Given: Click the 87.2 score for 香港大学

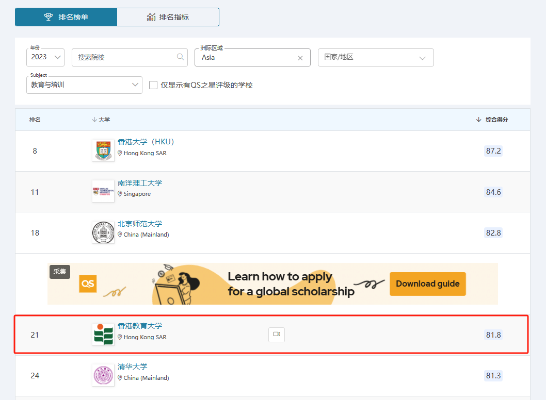Looking at the screenshot, I should click(493, 151).
